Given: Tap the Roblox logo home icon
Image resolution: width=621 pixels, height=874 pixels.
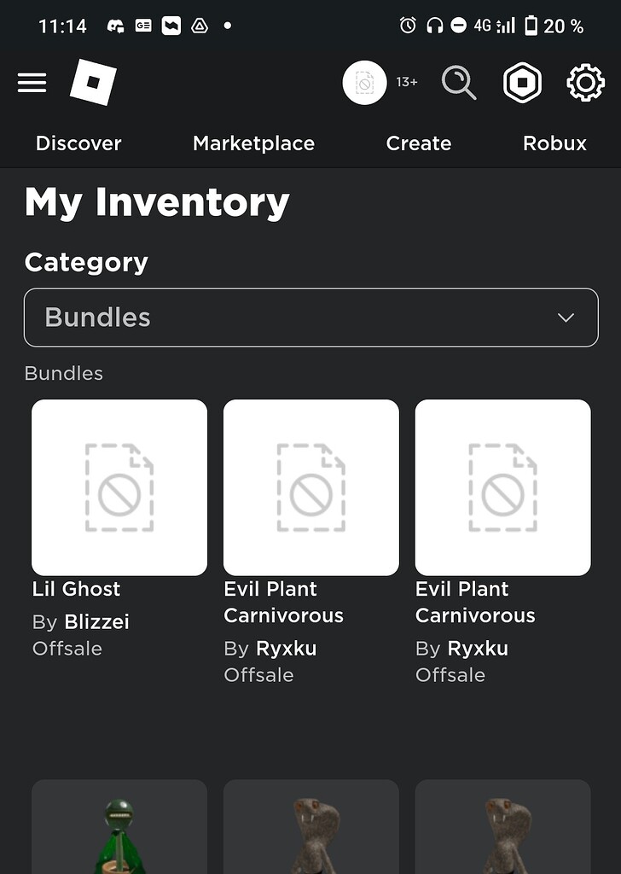Looking at the screenshot, I should click(x=93, y=83).
